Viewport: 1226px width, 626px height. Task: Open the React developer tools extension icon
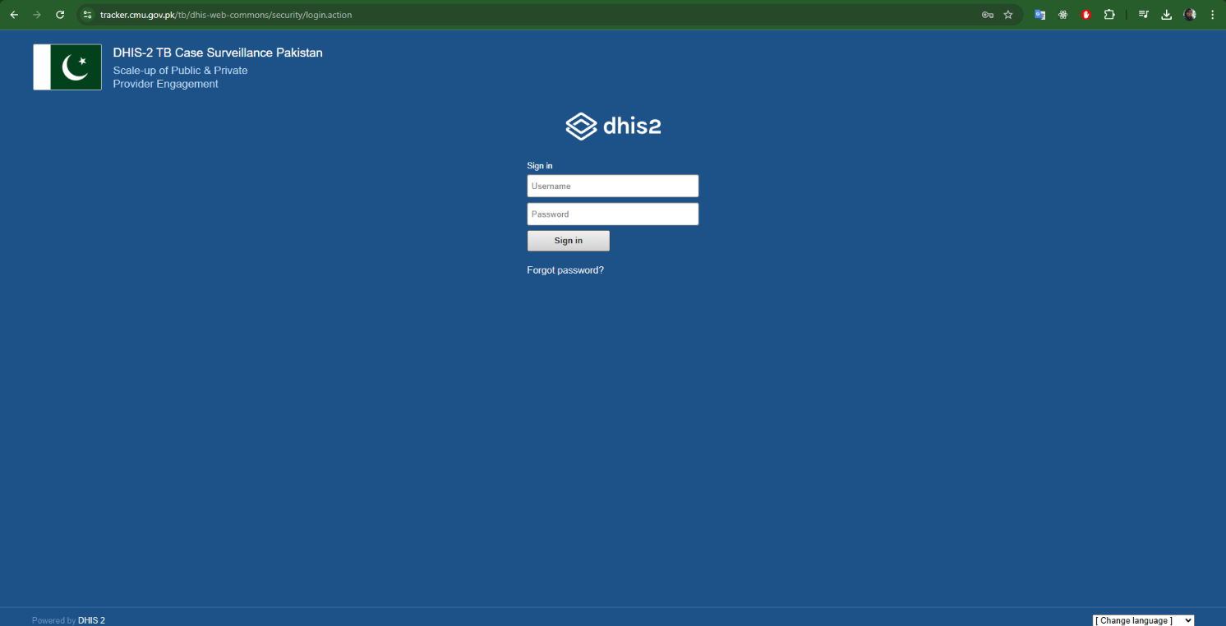click(1062, 15)
